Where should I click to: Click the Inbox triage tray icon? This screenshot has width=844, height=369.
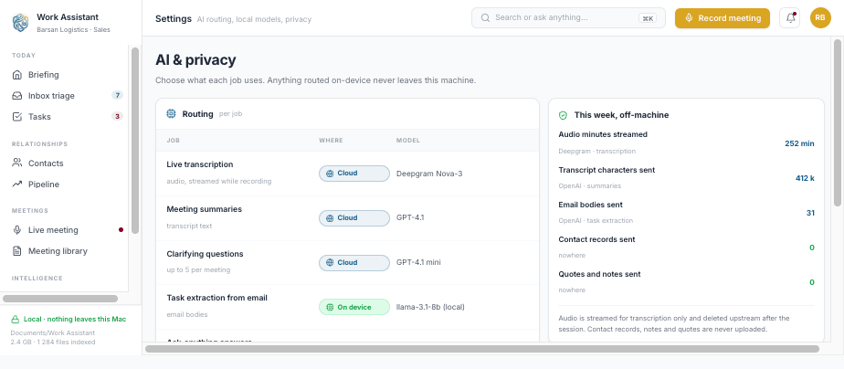(17, 96)
